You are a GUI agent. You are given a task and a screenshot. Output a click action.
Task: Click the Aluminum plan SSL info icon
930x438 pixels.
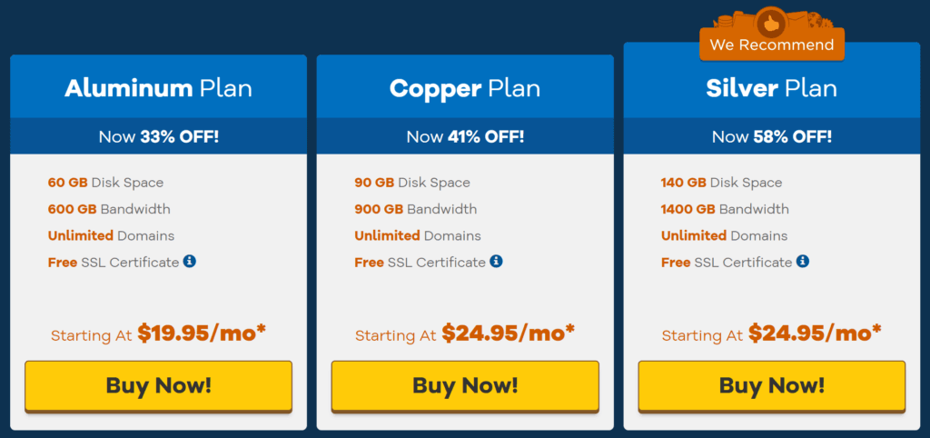(x=189, y=261)
